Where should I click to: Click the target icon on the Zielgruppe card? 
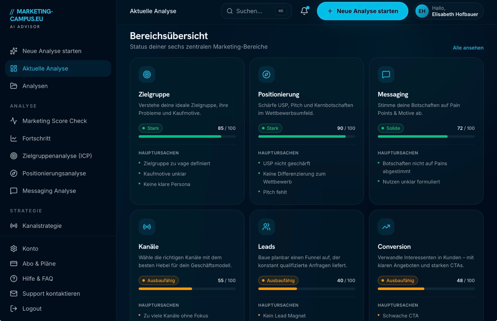tap(147, 74)
